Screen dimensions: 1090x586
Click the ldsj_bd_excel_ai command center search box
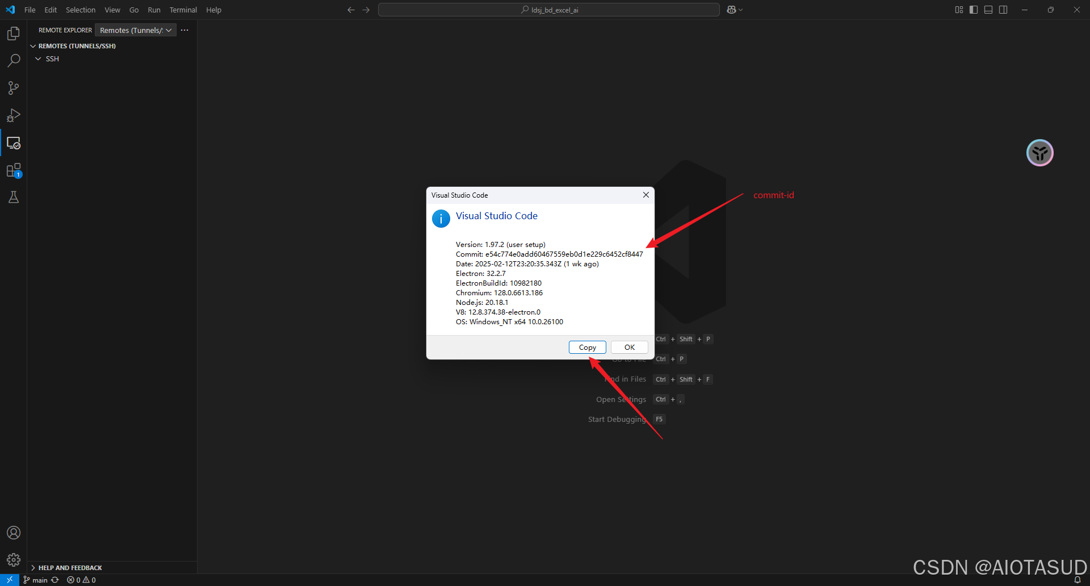pos(549,10)
